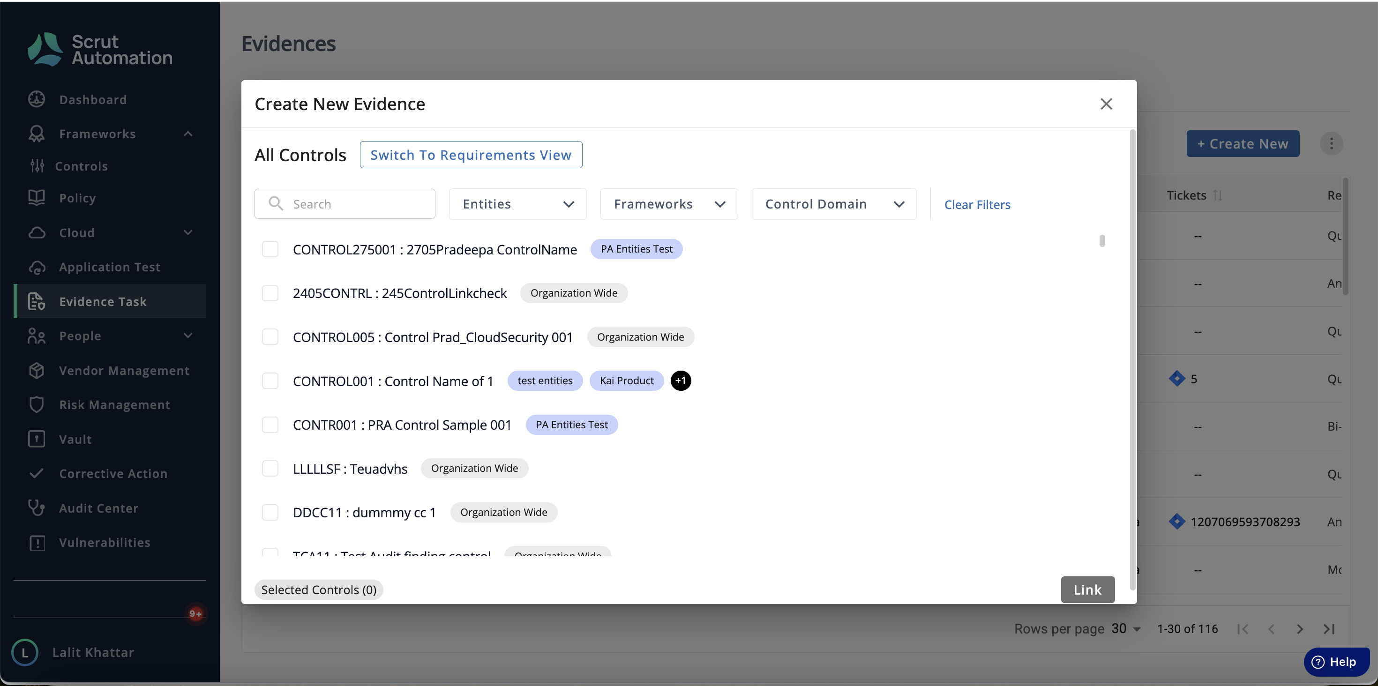The width and height of the screenshot is (1378, 686).
Task: Click the Audit Center stethoscope icon
Action: coord(37,508)
